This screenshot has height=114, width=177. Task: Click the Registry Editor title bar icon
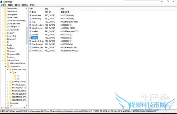1,2
